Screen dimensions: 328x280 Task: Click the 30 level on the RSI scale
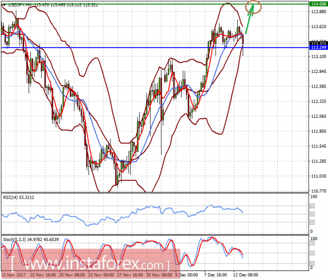(312, 222)
